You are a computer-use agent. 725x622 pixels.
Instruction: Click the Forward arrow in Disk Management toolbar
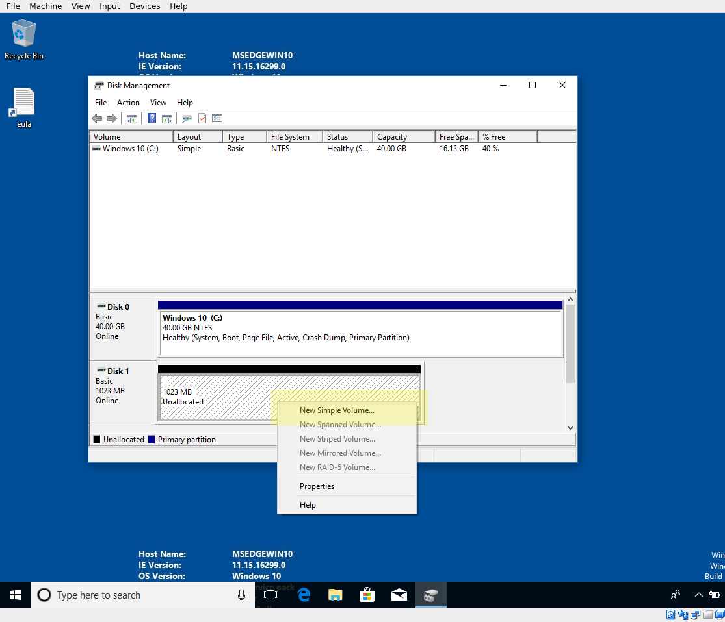111,119
